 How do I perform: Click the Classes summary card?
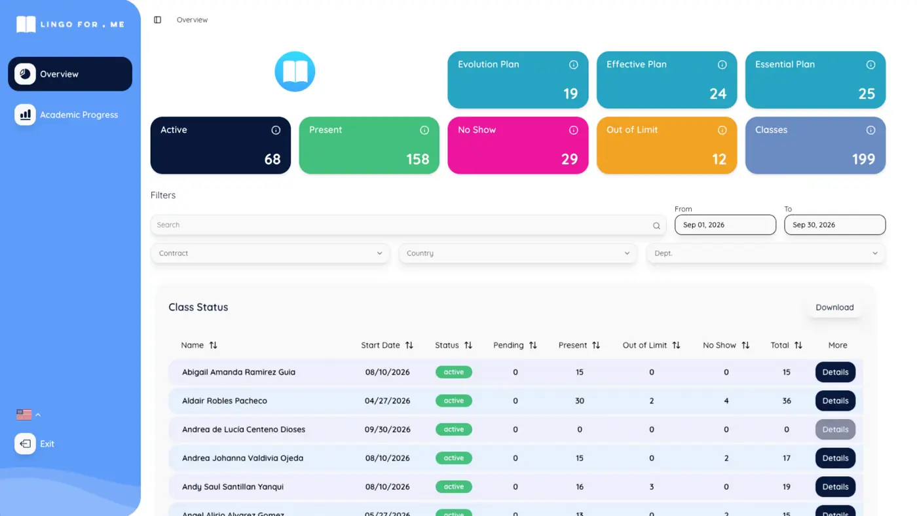tap(815, 145)
